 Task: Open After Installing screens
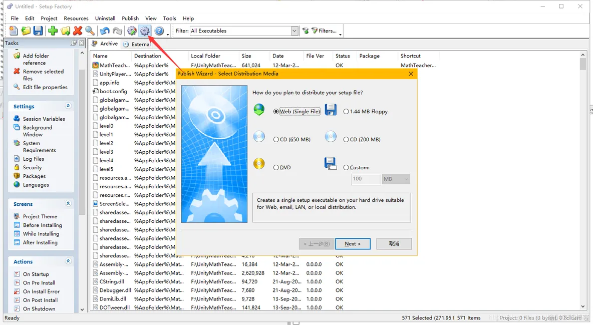[x=40, y=242]
